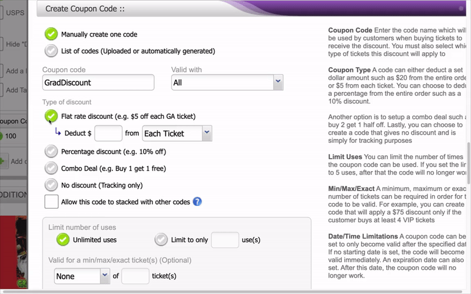Select the Unlimited uses option
The height and width of the screenshot is (294, 471).
tap(62, 239)
